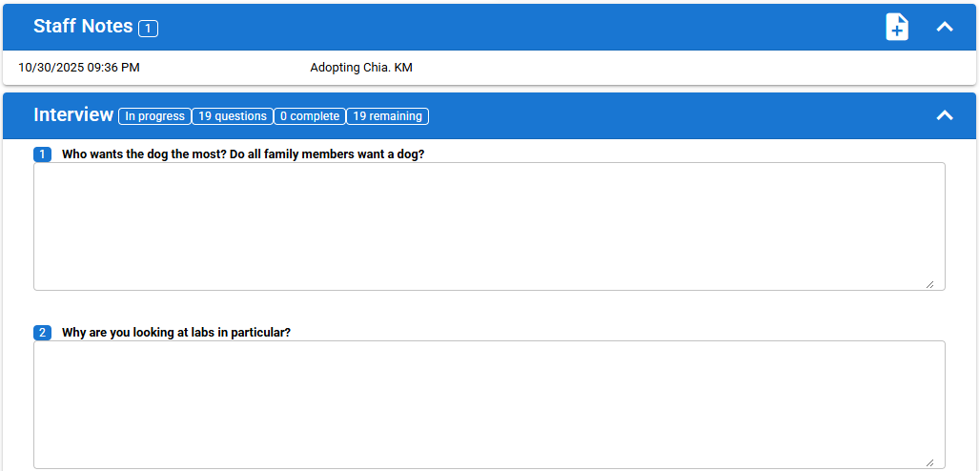Viewport: 979px width, 471px height.
Task: Focus the answer box for question 1
Action: 489,226
